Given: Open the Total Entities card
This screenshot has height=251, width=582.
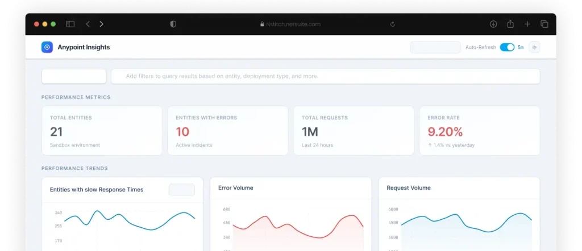Looking at the screenshot, I should pos(102,131).
